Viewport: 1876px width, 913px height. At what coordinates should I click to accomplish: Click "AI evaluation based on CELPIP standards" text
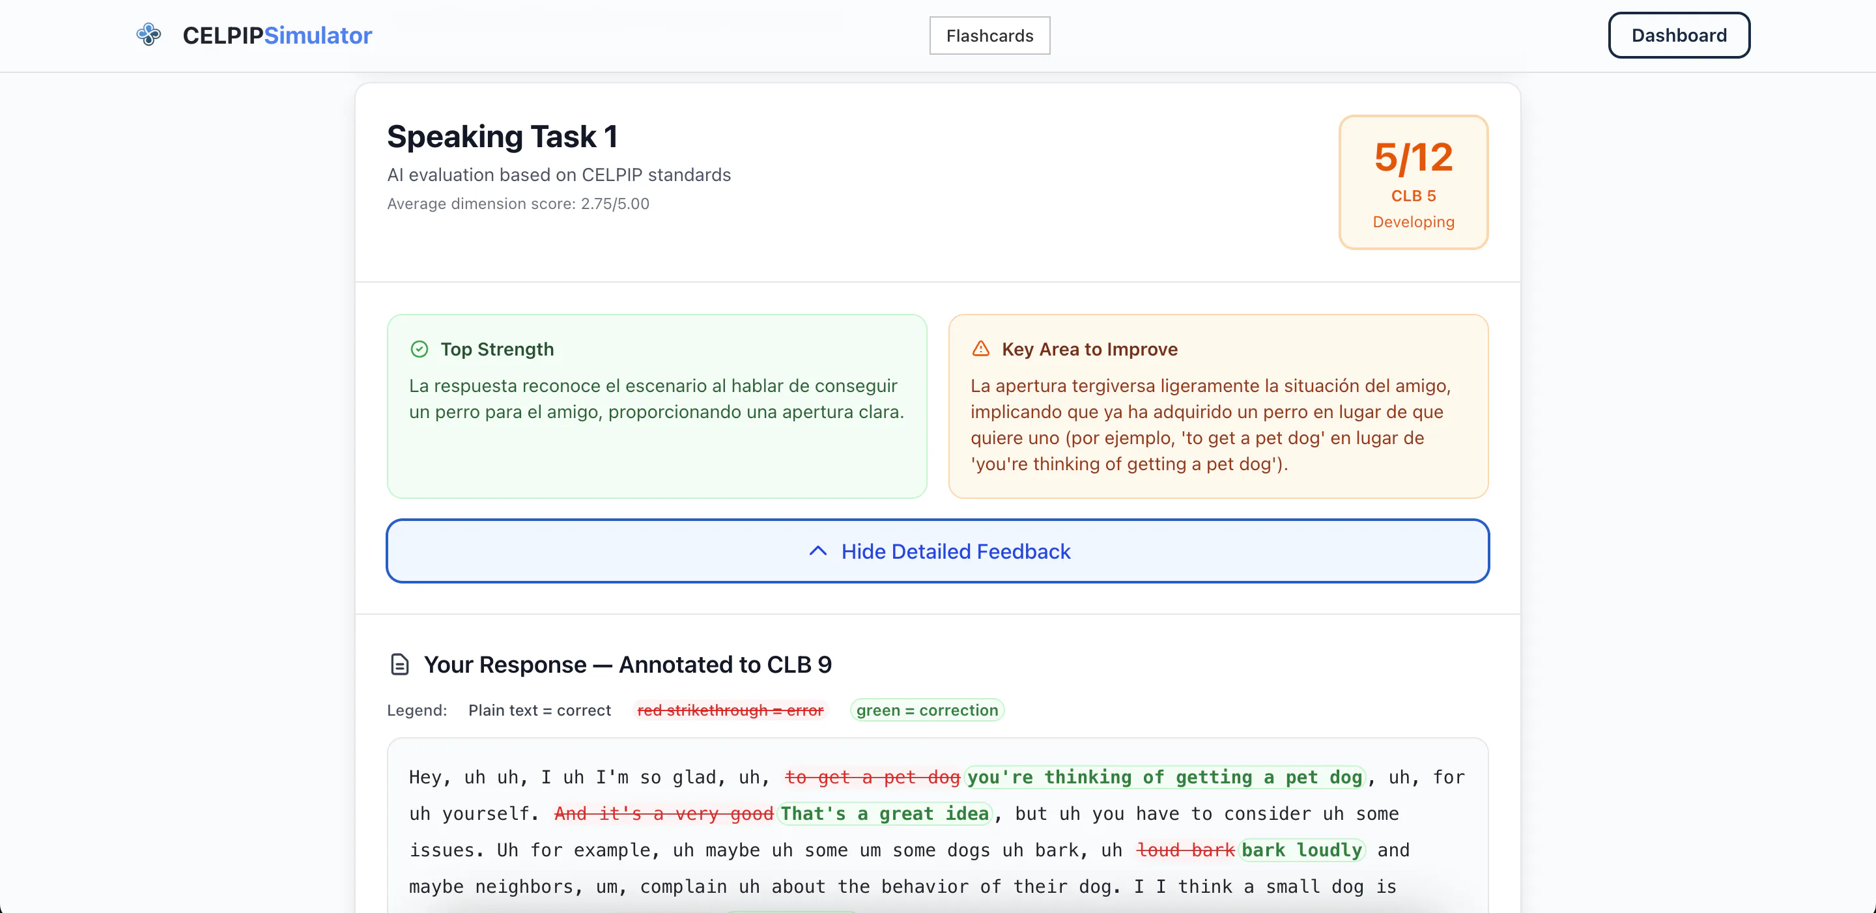tap(559, 175)
